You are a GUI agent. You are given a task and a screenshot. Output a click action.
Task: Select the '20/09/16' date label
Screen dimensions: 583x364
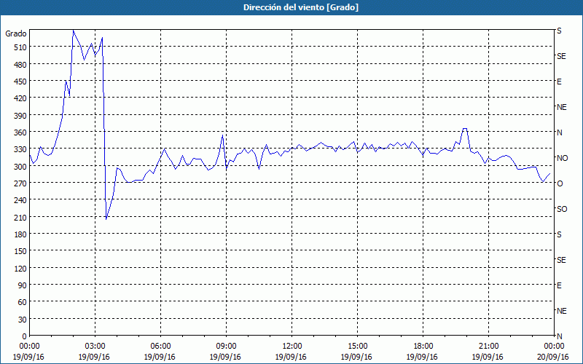[x=553, y=357]
